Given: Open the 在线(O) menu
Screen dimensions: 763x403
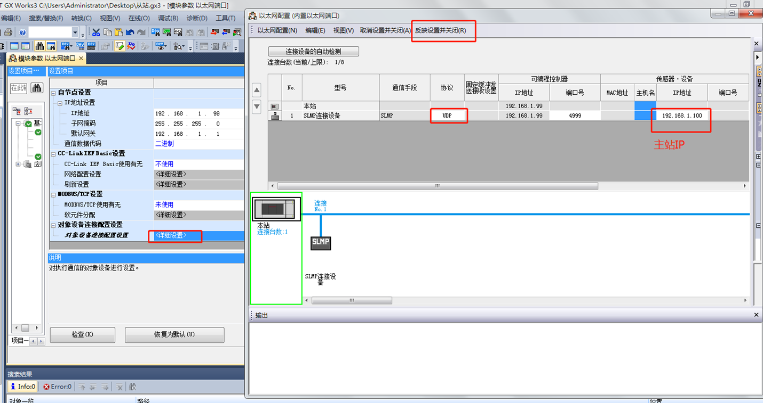Looking at the screenshot, I should (139, 18).
